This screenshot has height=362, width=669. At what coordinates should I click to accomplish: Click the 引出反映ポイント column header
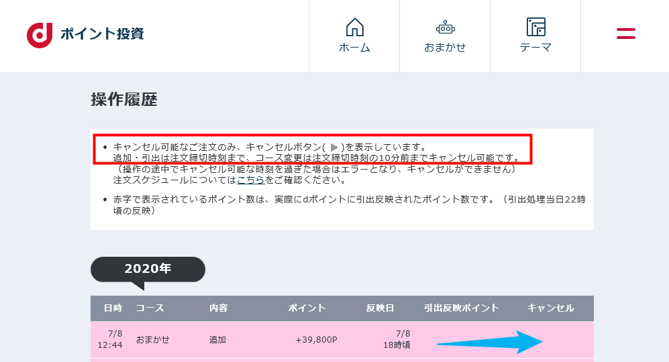point(462,308)
